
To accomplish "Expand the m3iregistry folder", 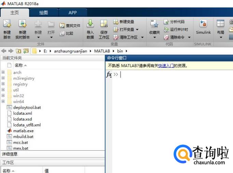I will [3, 78].
